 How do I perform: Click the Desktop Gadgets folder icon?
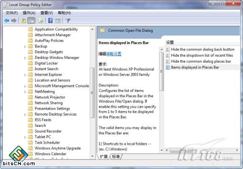30,52
